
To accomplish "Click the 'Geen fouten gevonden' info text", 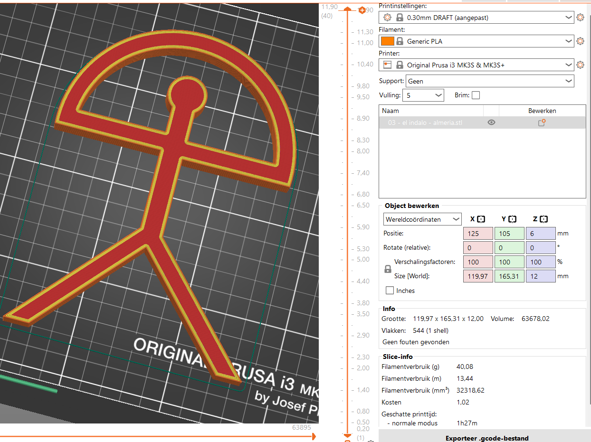I will [416, 342].
